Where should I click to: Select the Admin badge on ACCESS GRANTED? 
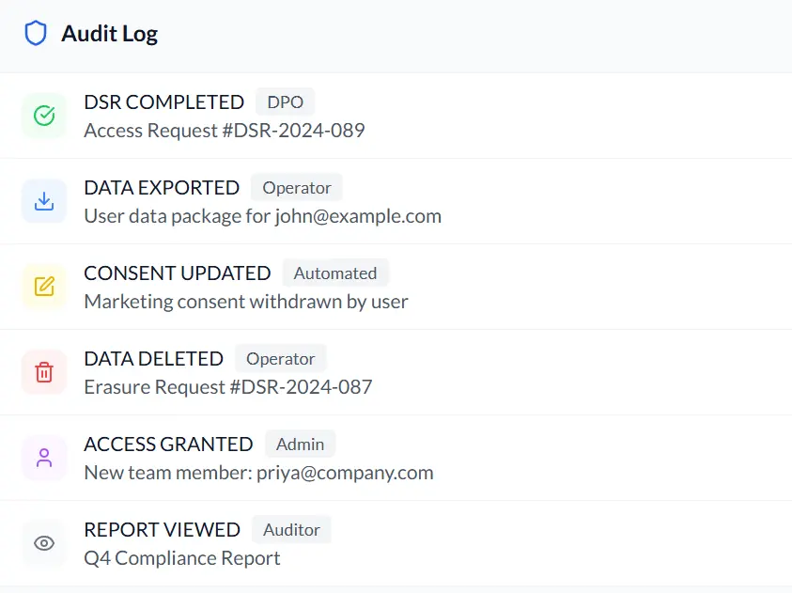(x=300, y=444)
